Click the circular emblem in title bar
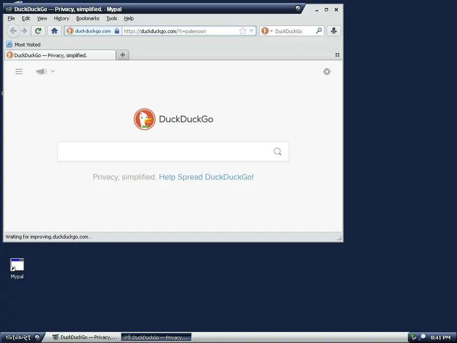 click(x=298, y=8)
